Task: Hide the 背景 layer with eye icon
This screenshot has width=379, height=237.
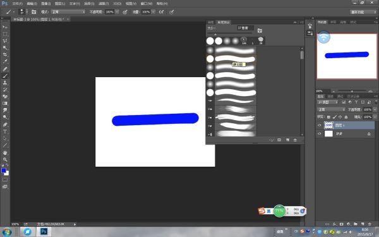Action: click(x=320, y=133)
